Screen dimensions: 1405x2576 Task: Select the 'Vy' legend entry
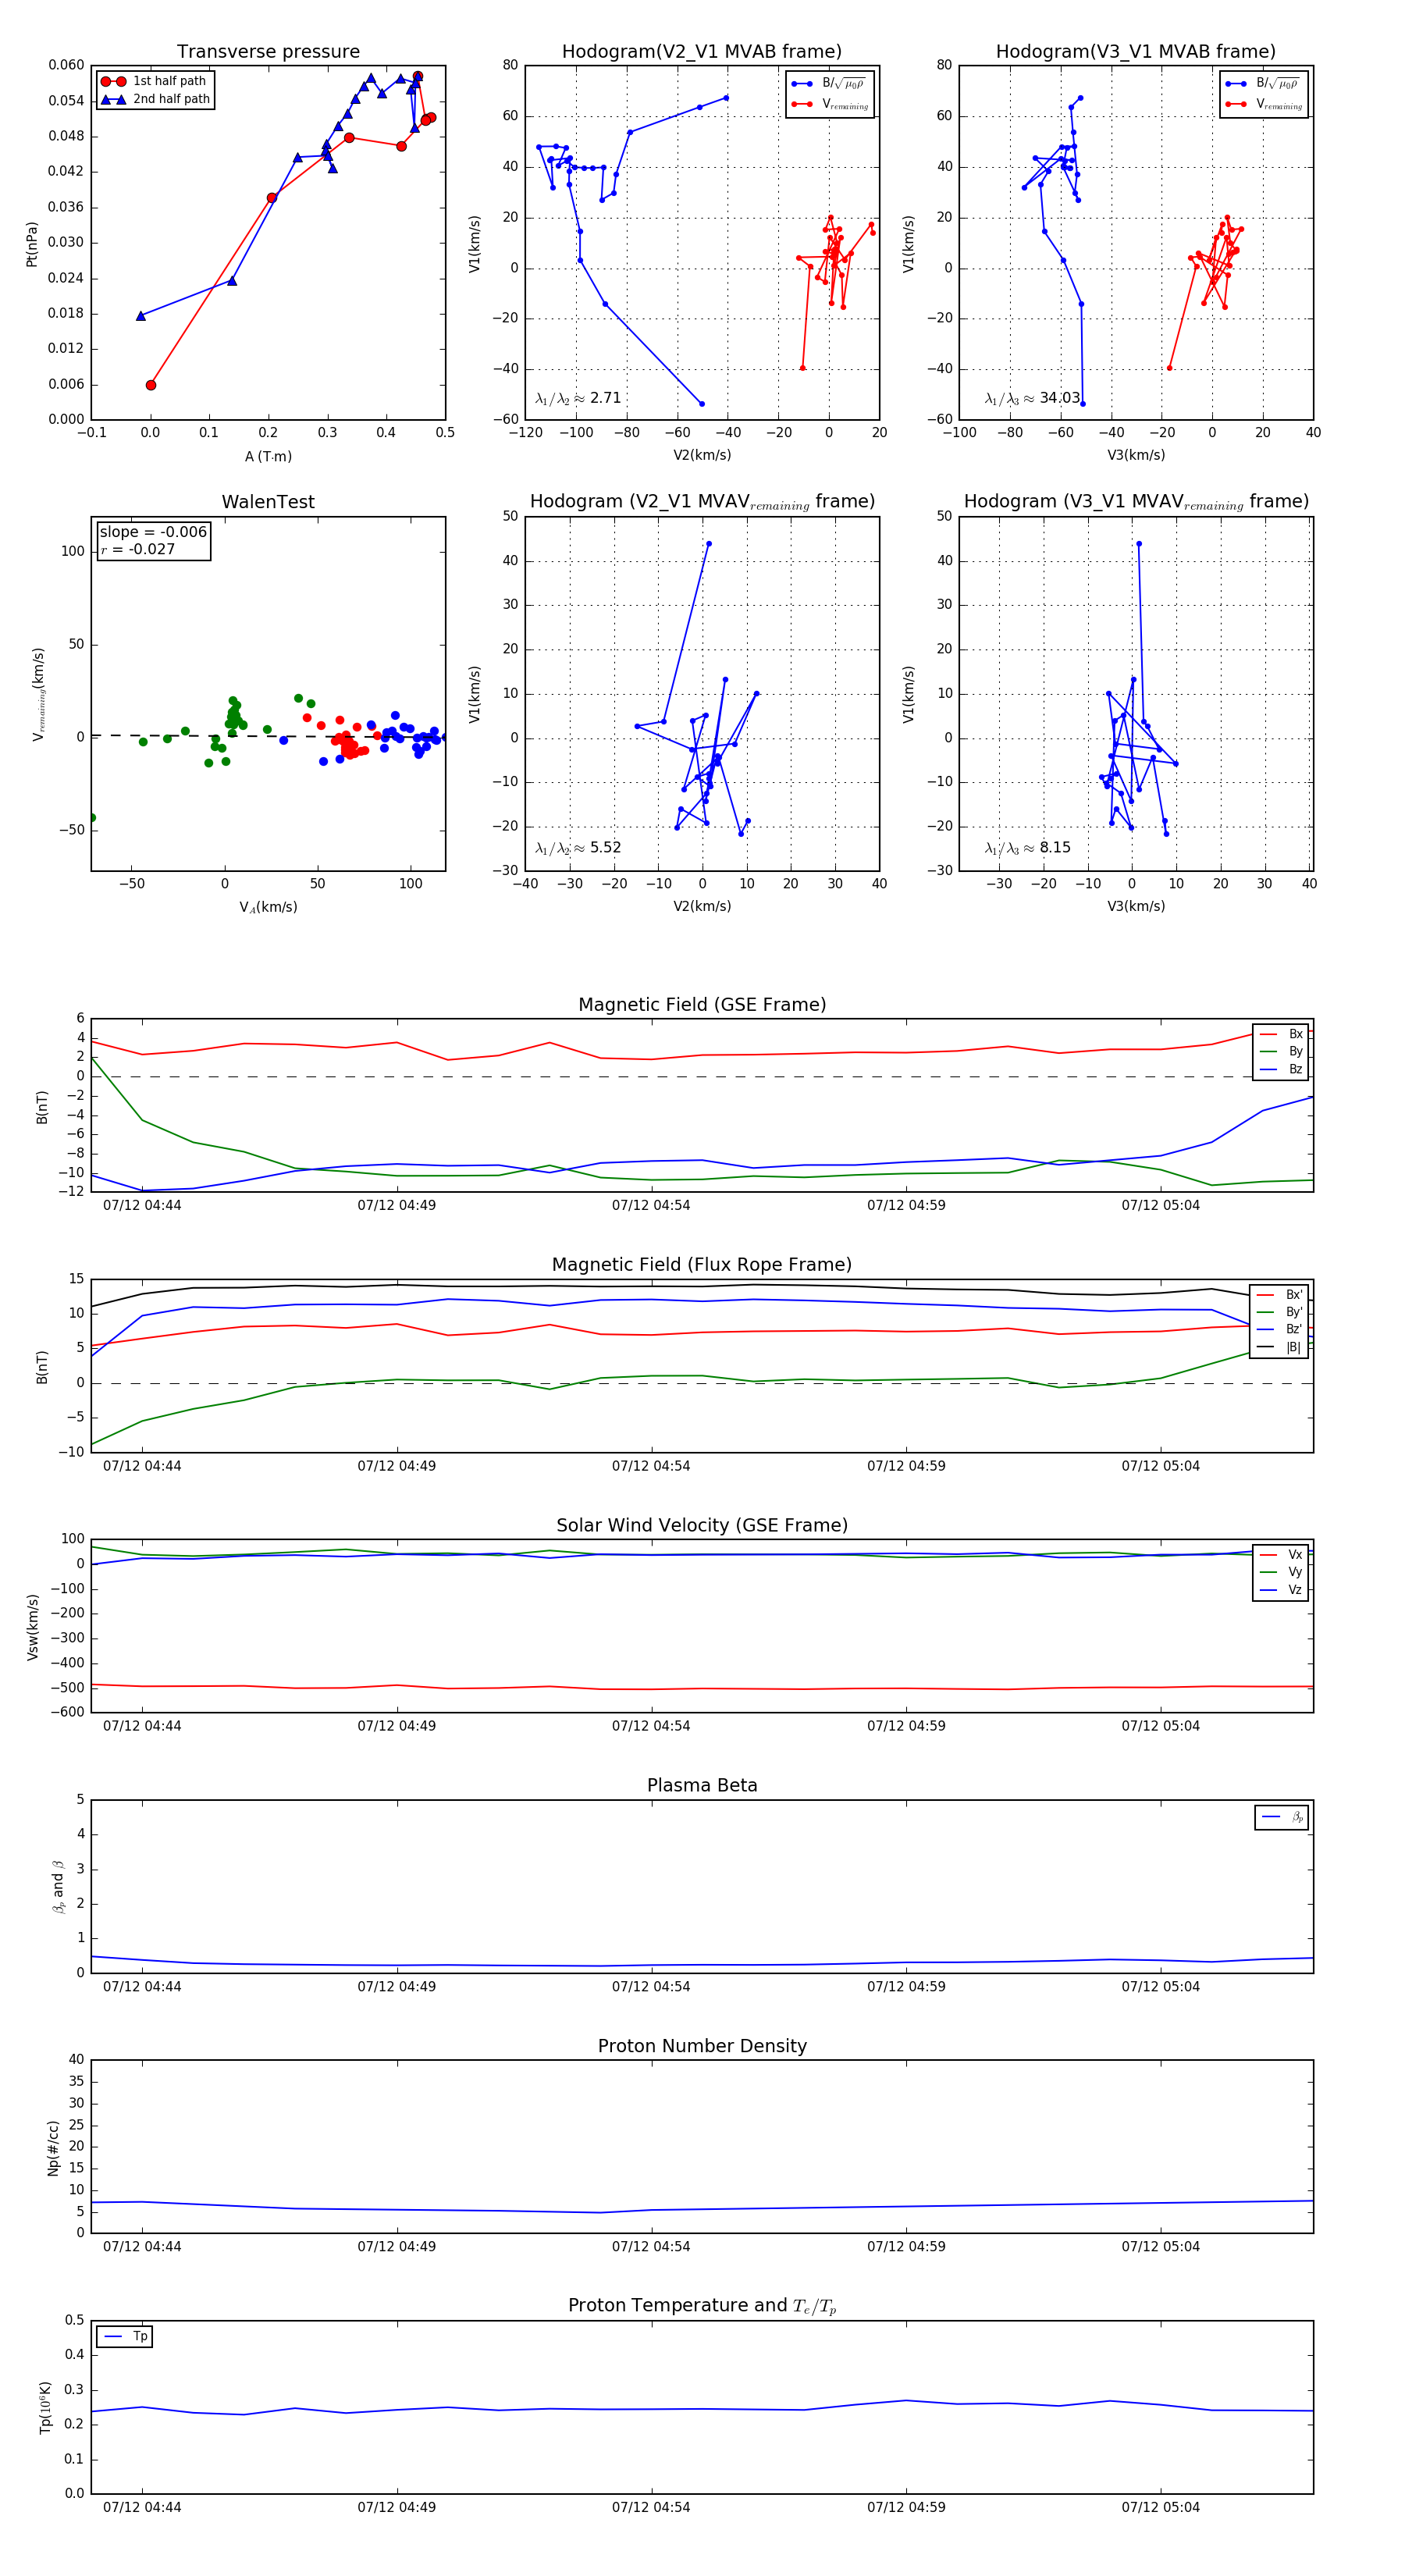[1281, 1572]
